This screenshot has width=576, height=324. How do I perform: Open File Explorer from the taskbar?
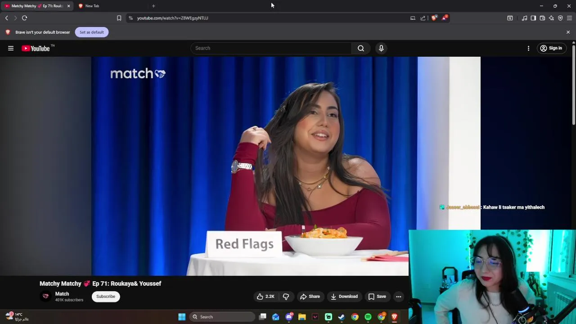pyautogui.click(x=302, y=317)
